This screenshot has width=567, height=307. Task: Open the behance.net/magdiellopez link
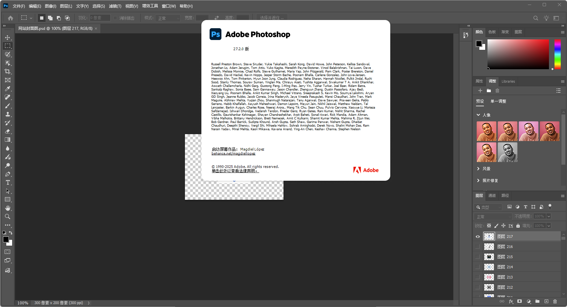coord(233,153)
